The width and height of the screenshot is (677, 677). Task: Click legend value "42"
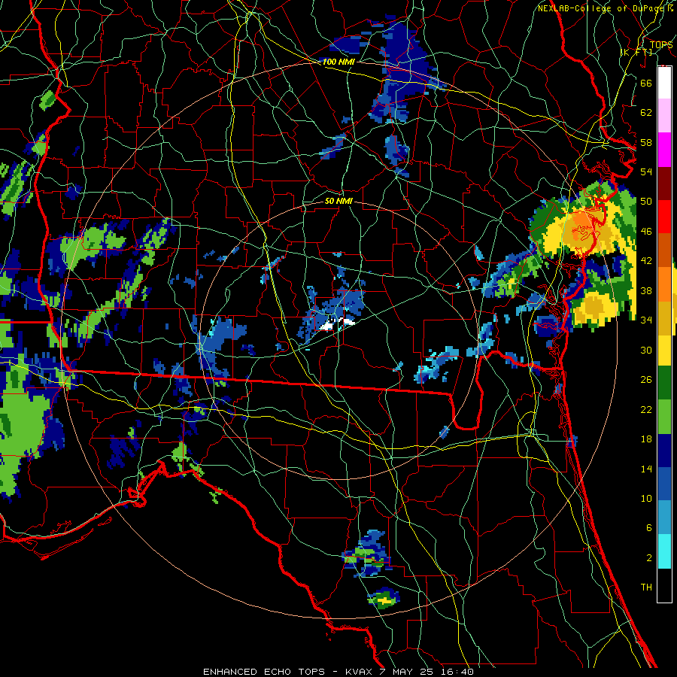[x=646, y=261]
